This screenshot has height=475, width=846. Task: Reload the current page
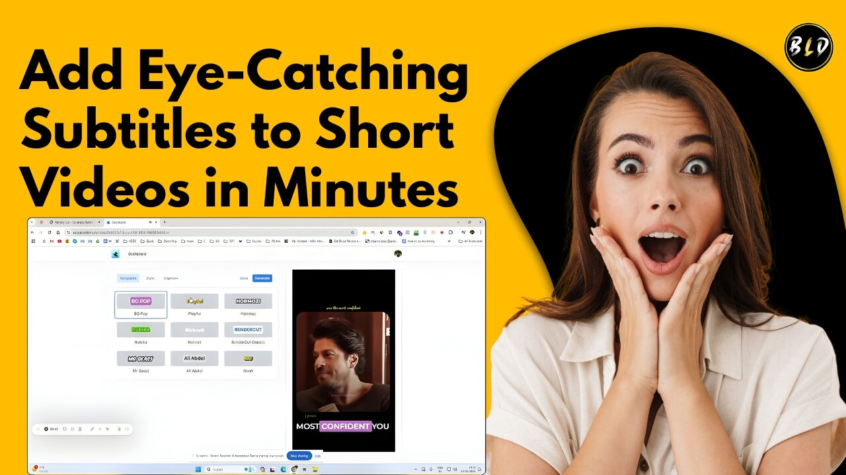pos(50,232)
